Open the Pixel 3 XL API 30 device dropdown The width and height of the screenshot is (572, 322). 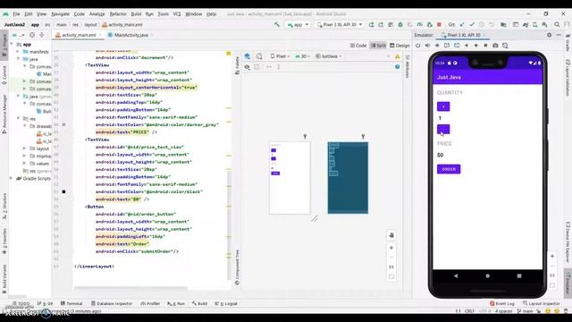(340, 24)
